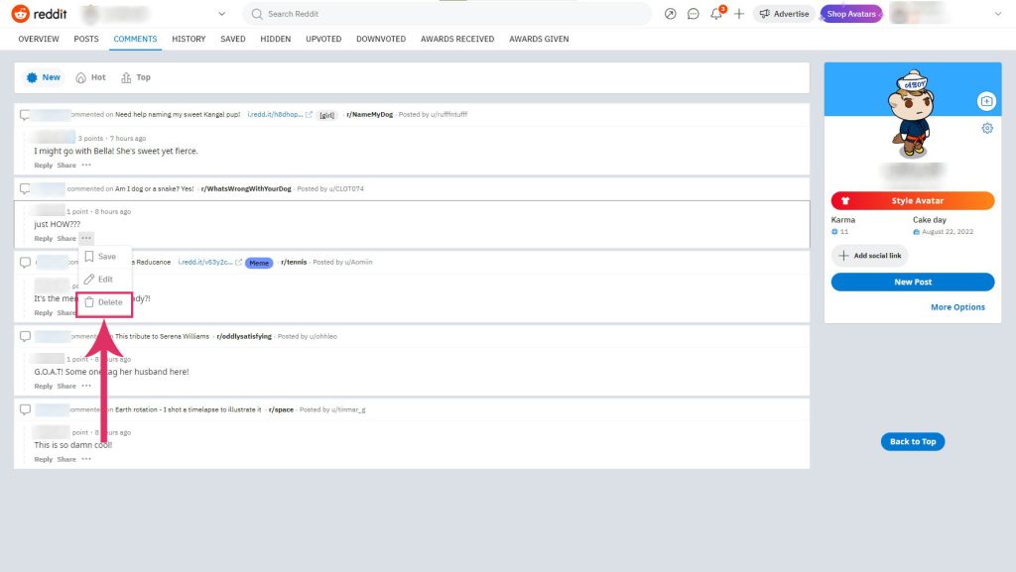Open Shop Avatars button
Image resolution: width=1016 pixels, height=572 pixels.
coord(850,14)
